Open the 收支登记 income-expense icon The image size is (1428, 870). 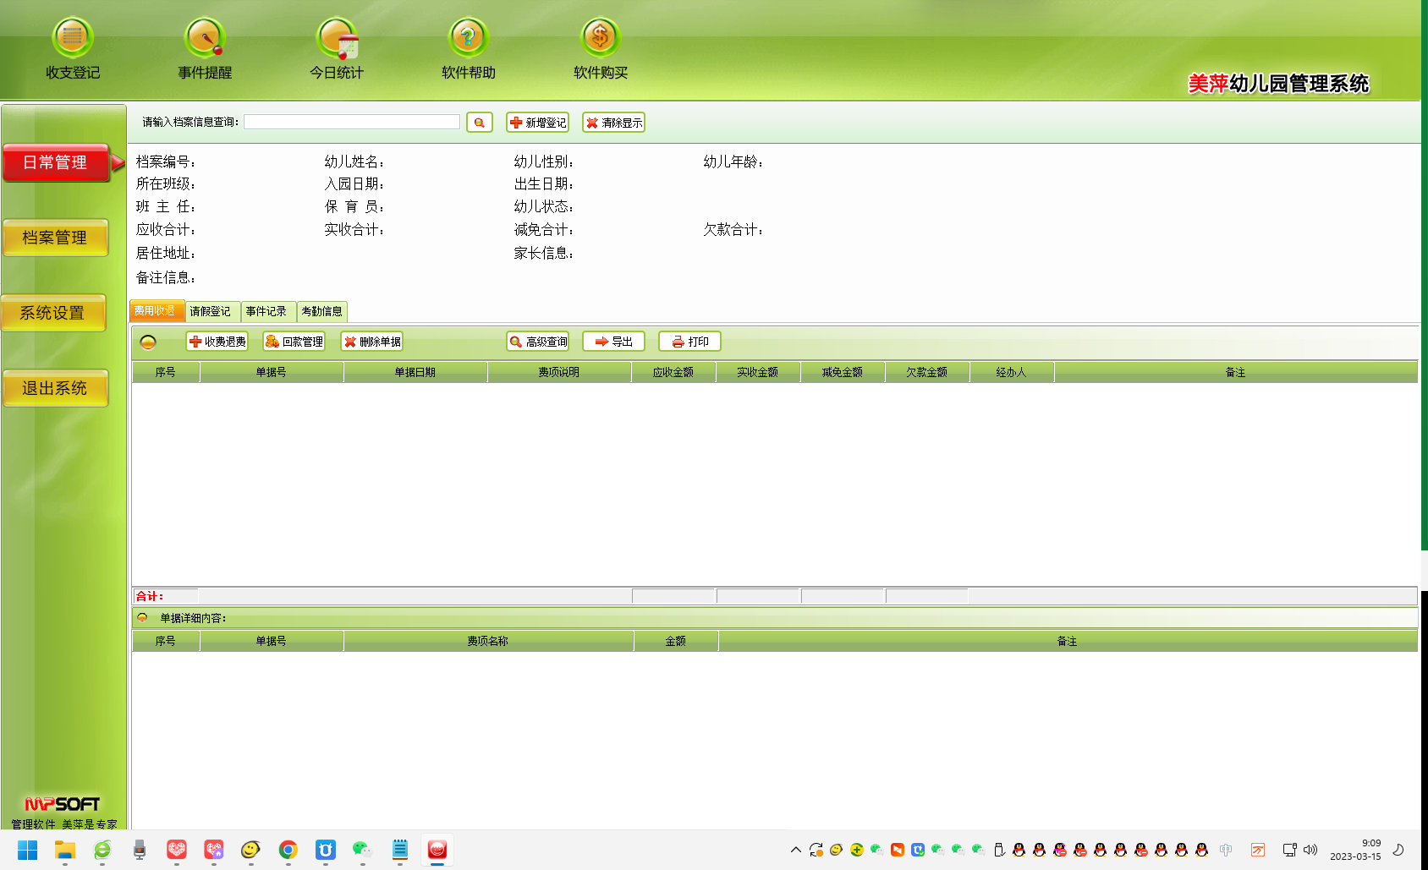pos(73,38)
